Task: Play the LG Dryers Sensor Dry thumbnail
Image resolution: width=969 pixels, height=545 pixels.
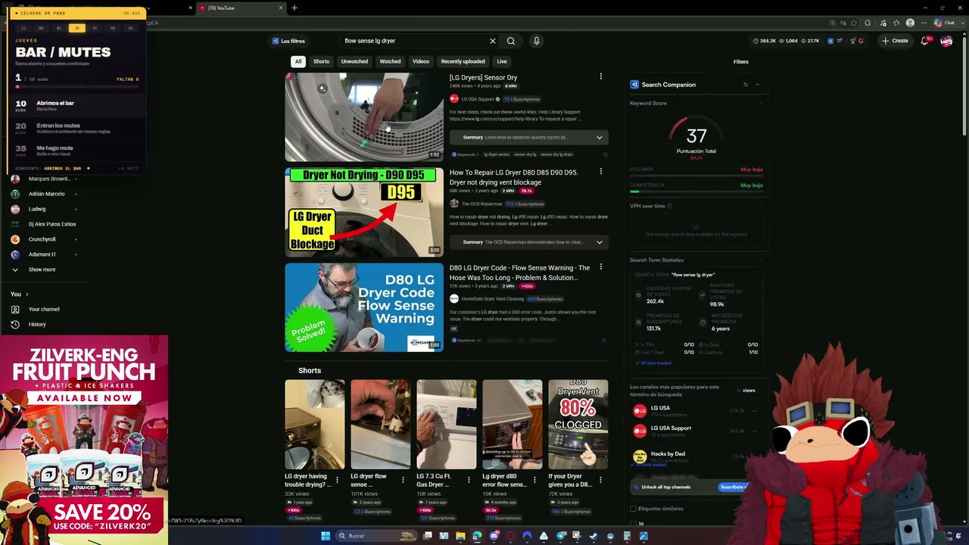Action: [x=364, y=117]
